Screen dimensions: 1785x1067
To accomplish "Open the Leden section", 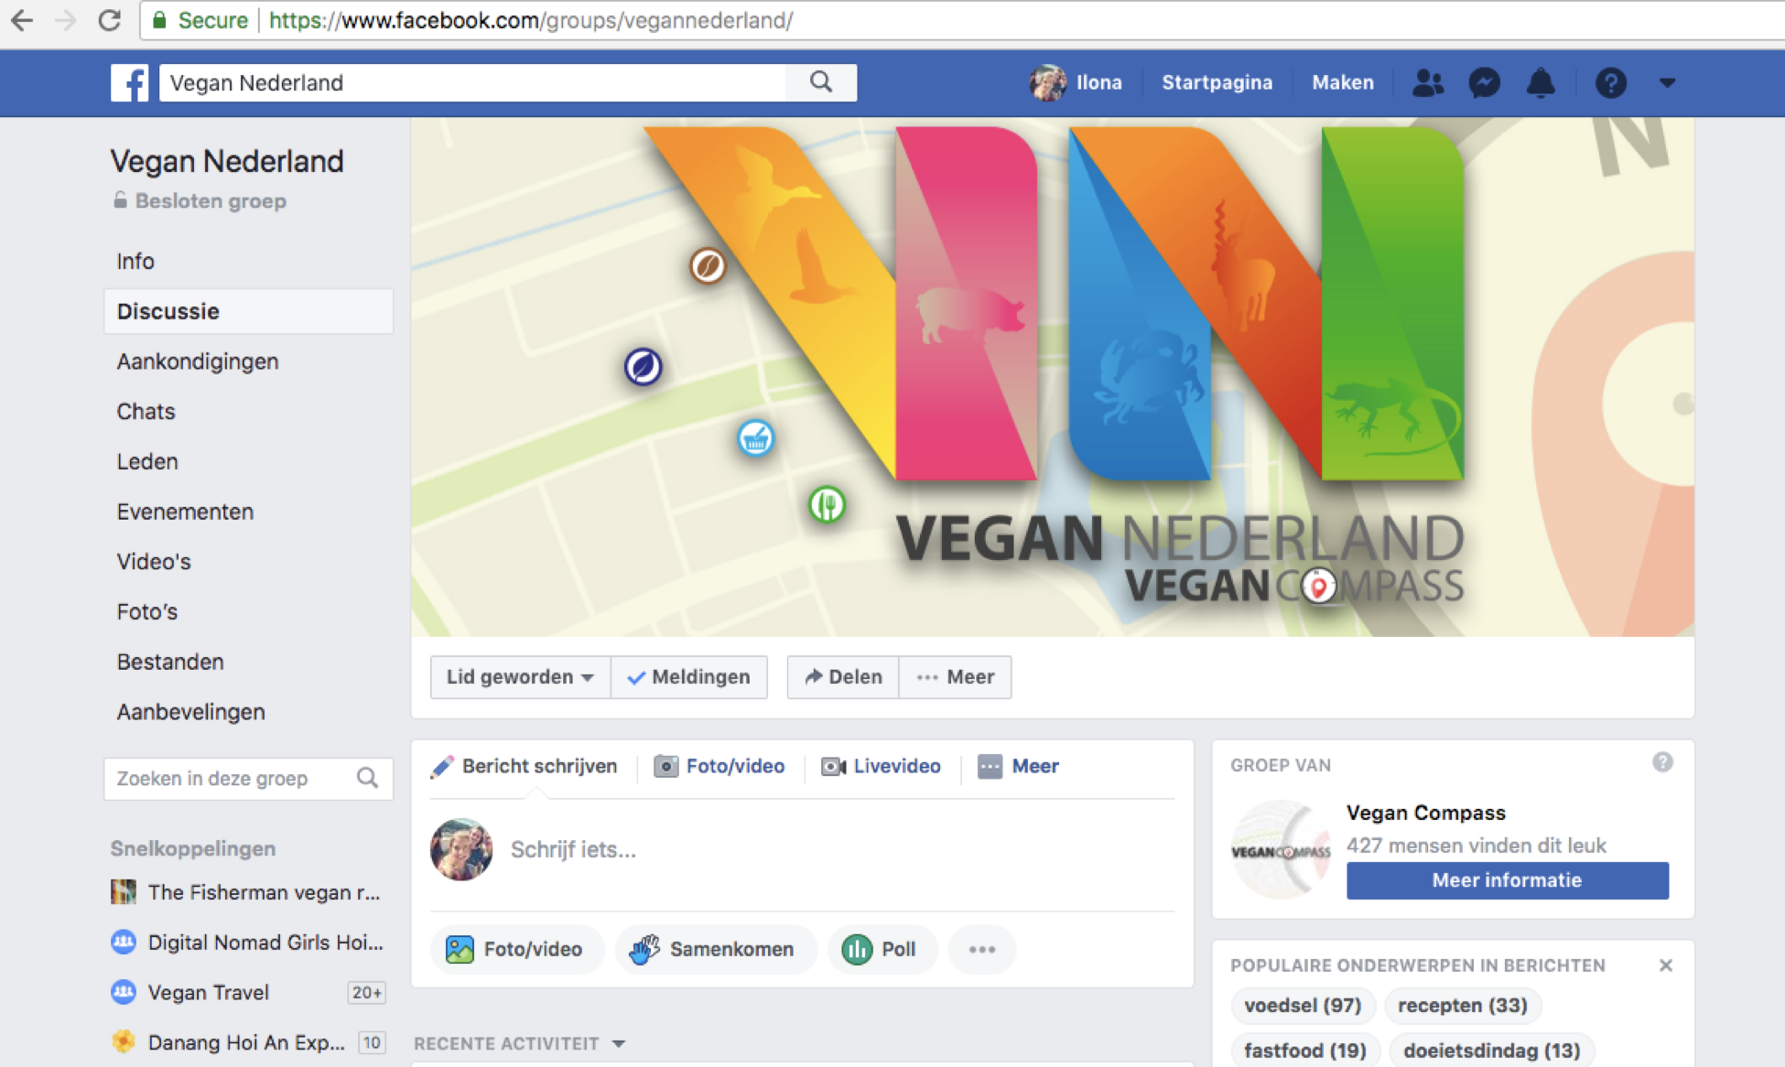I will pyautogui.click(x=147, y=461).
